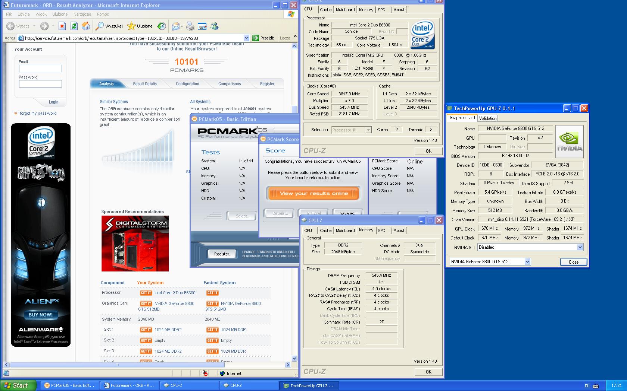Open the SPD tab in the lower CPU-Z window

tap(381, 231)
